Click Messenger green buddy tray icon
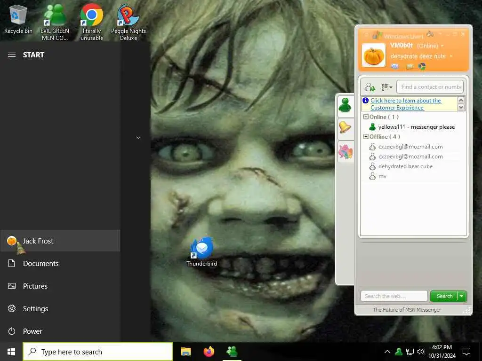Image resolution: width=482 pixels, height=361 pixels. pos(399,352)
